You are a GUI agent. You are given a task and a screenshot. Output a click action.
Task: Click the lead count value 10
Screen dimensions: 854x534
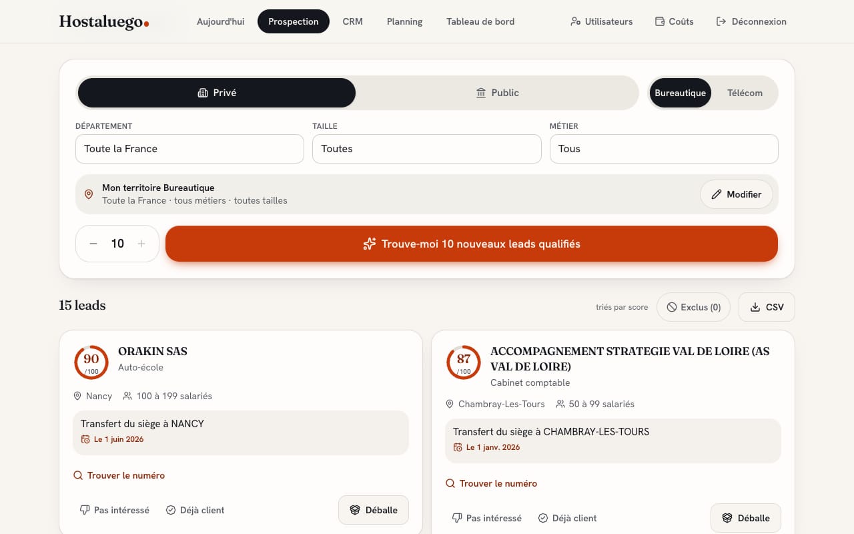(x=117, y=244)
